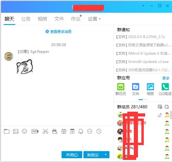Viewport: 172px width, 162px height.
Task: Open the folder icon in chat toolbar
Action: [x=7, y=131]
